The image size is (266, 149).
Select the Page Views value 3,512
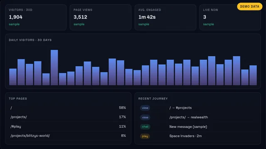80,17
